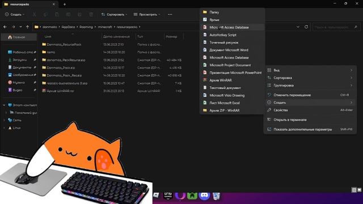Choose Свойства in context menu
The image size is (363, 204).
click(310, 110)
